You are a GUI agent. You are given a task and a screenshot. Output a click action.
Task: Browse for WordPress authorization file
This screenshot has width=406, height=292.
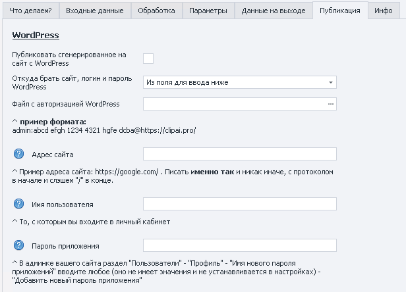point(331,104)
